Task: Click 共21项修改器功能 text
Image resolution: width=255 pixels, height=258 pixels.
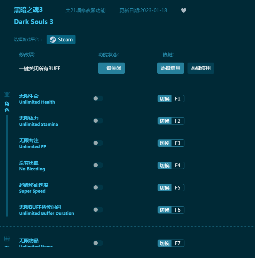Action: point(86,10)
